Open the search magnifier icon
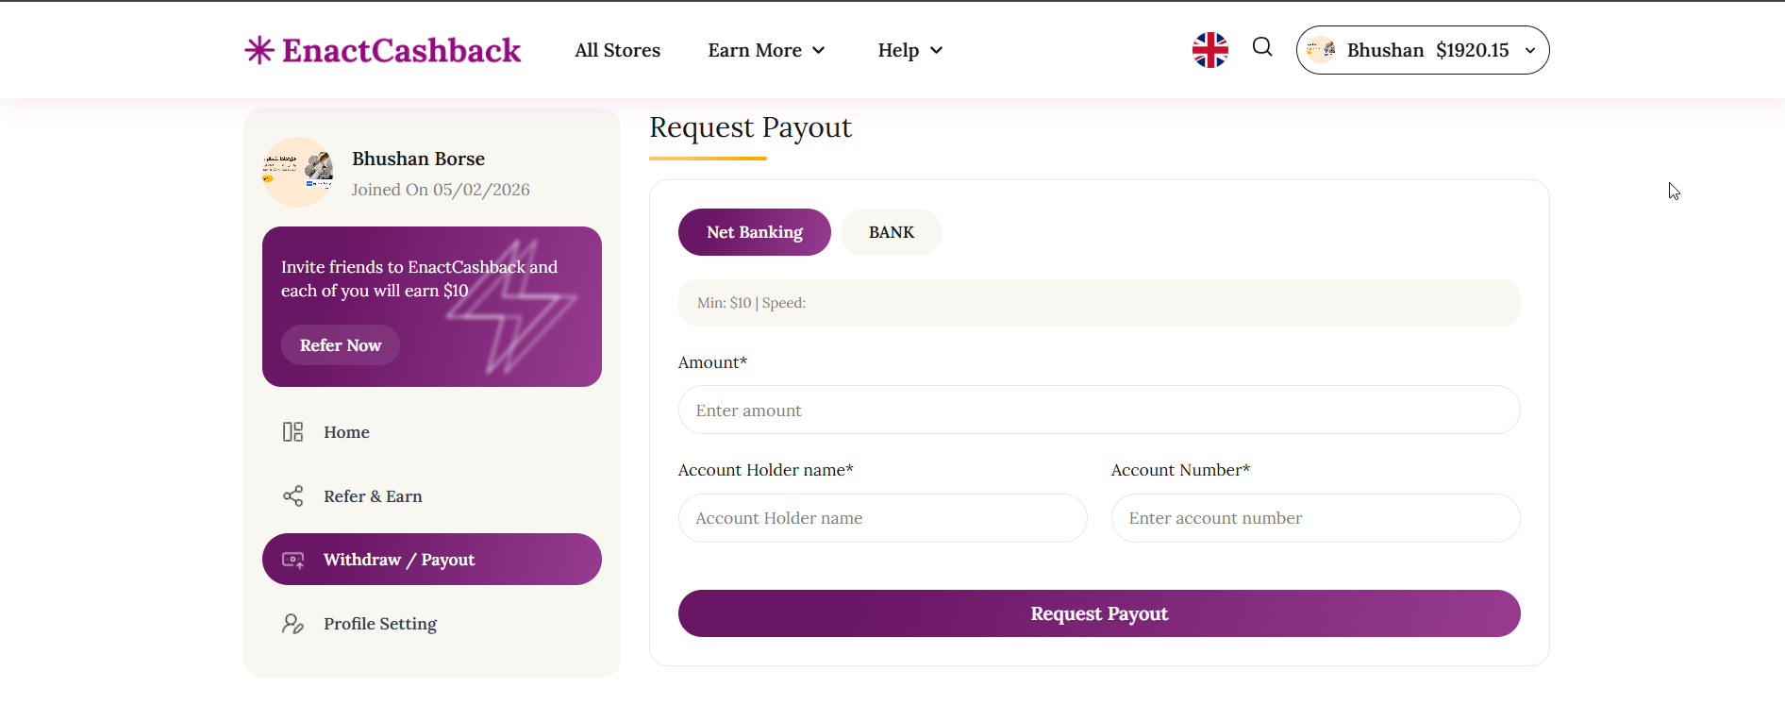Image resolution: width=1785 pixels, height=704 pixels. [1262, 47]
